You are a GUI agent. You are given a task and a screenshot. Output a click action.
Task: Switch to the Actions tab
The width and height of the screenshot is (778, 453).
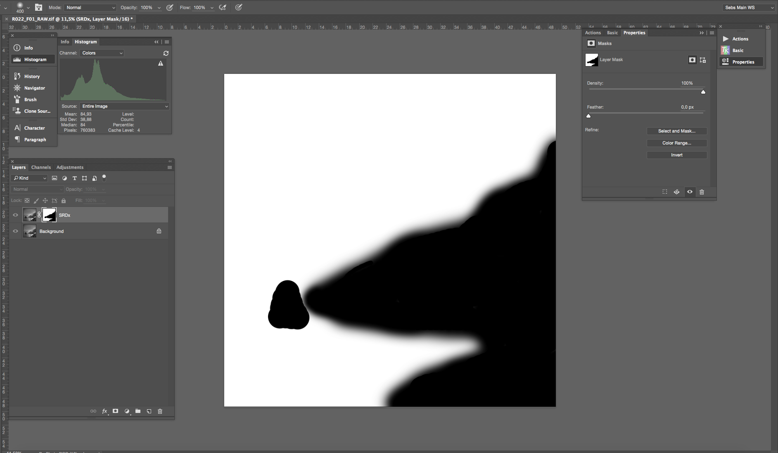click(x=593, y=33)
